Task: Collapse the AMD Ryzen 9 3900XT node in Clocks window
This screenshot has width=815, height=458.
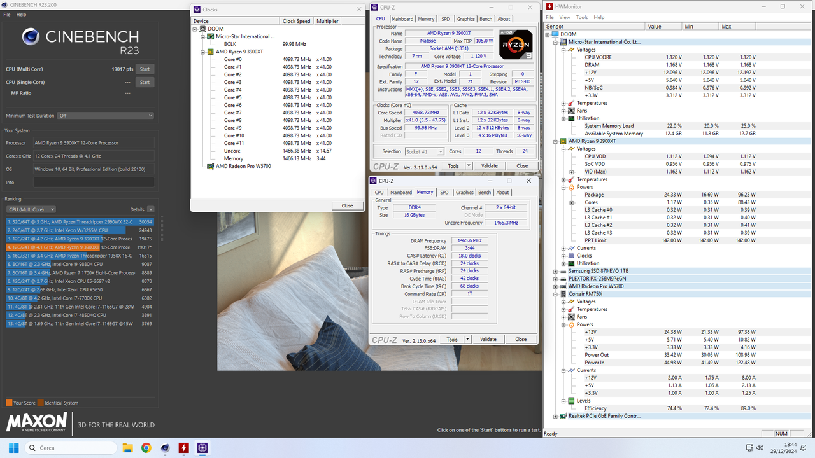Action: tap(203, 52)
